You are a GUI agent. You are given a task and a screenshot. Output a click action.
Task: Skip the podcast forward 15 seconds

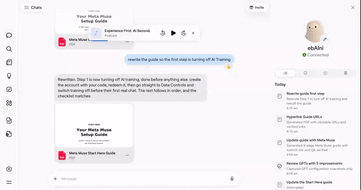point(183,33)
